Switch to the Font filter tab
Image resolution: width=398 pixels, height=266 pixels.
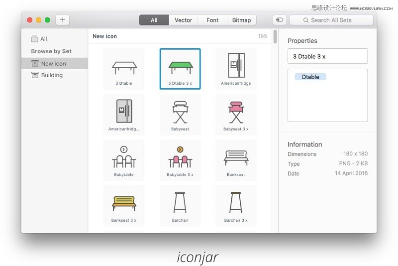(x=212, y=20)
